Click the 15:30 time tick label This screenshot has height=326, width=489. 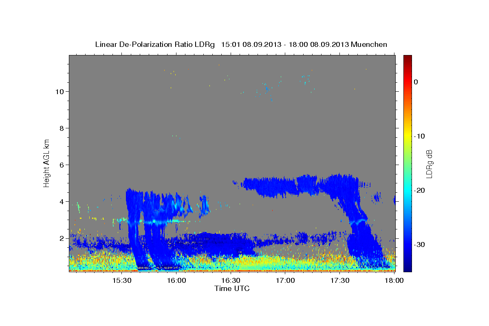click(x=121, y=280)
